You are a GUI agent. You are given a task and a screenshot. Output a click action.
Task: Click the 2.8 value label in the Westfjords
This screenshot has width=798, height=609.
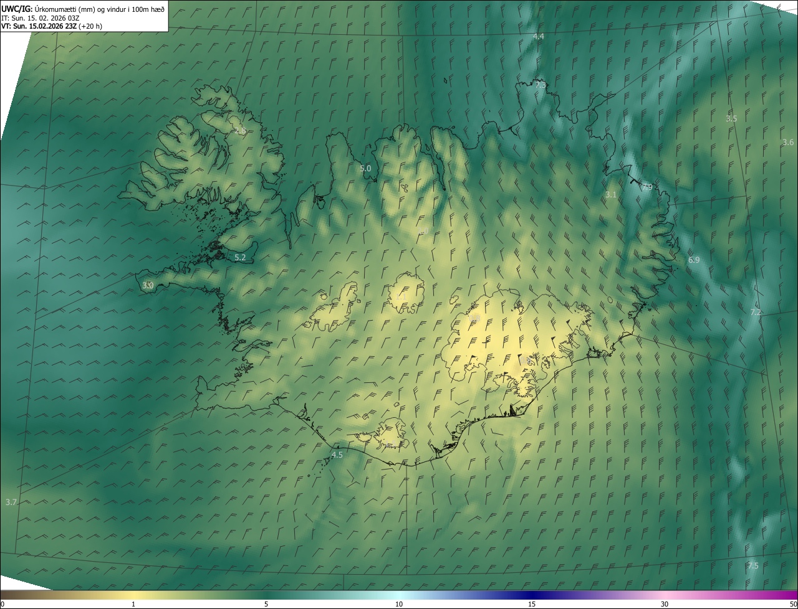[241, 131]
